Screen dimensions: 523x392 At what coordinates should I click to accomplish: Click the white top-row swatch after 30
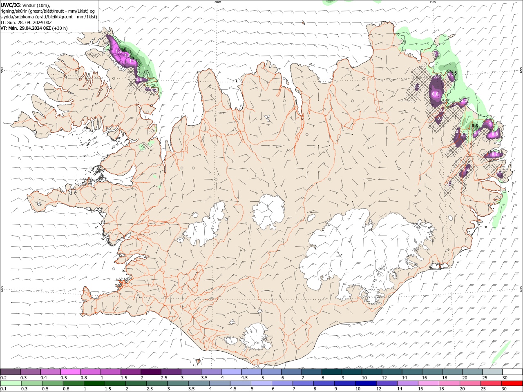[512, 372]
